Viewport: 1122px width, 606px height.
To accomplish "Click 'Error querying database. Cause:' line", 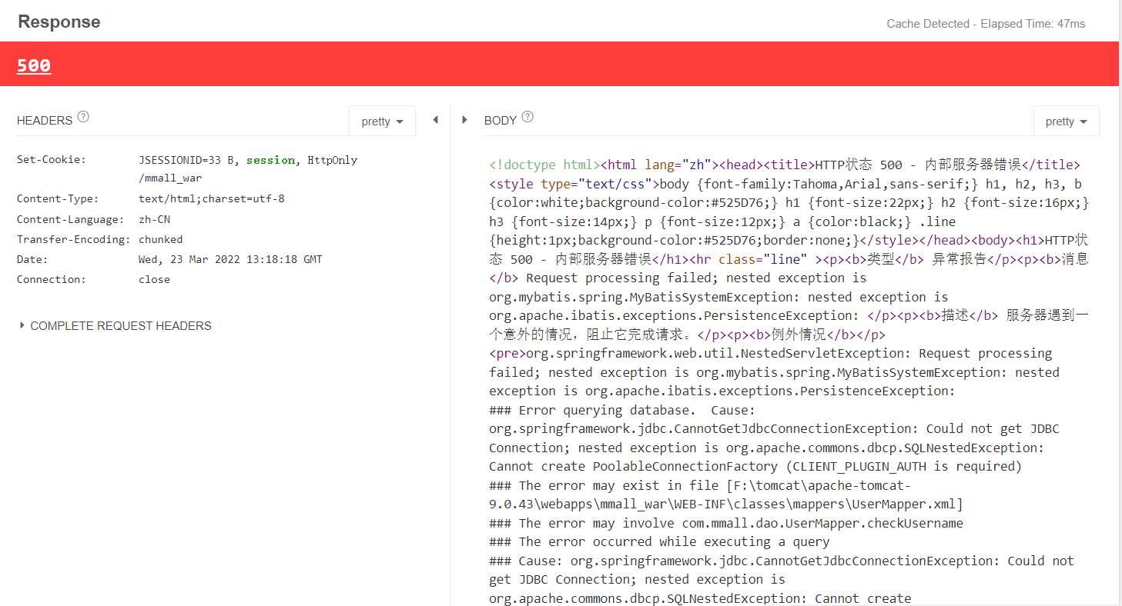I will (622, 410).
